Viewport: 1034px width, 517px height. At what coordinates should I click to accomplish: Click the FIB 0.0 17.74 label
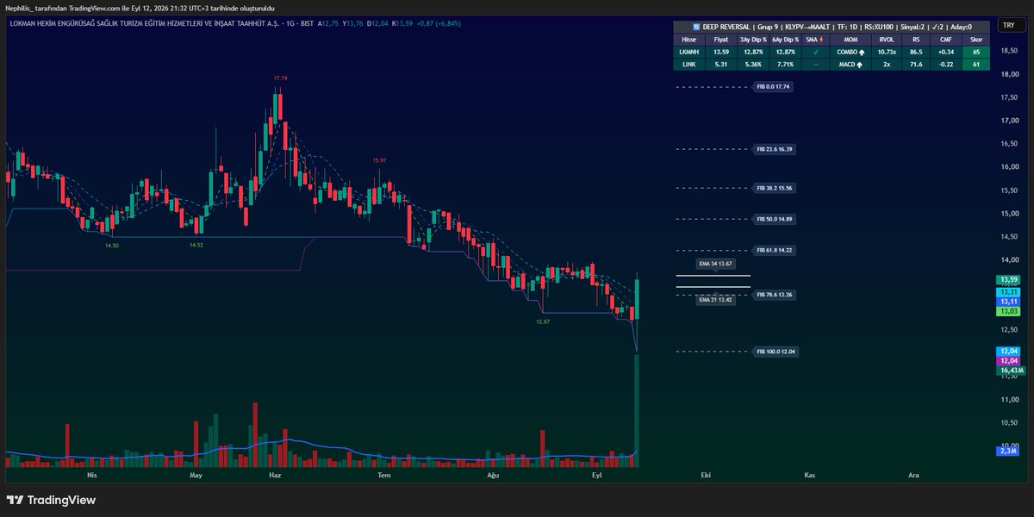[x=773, y=87]
